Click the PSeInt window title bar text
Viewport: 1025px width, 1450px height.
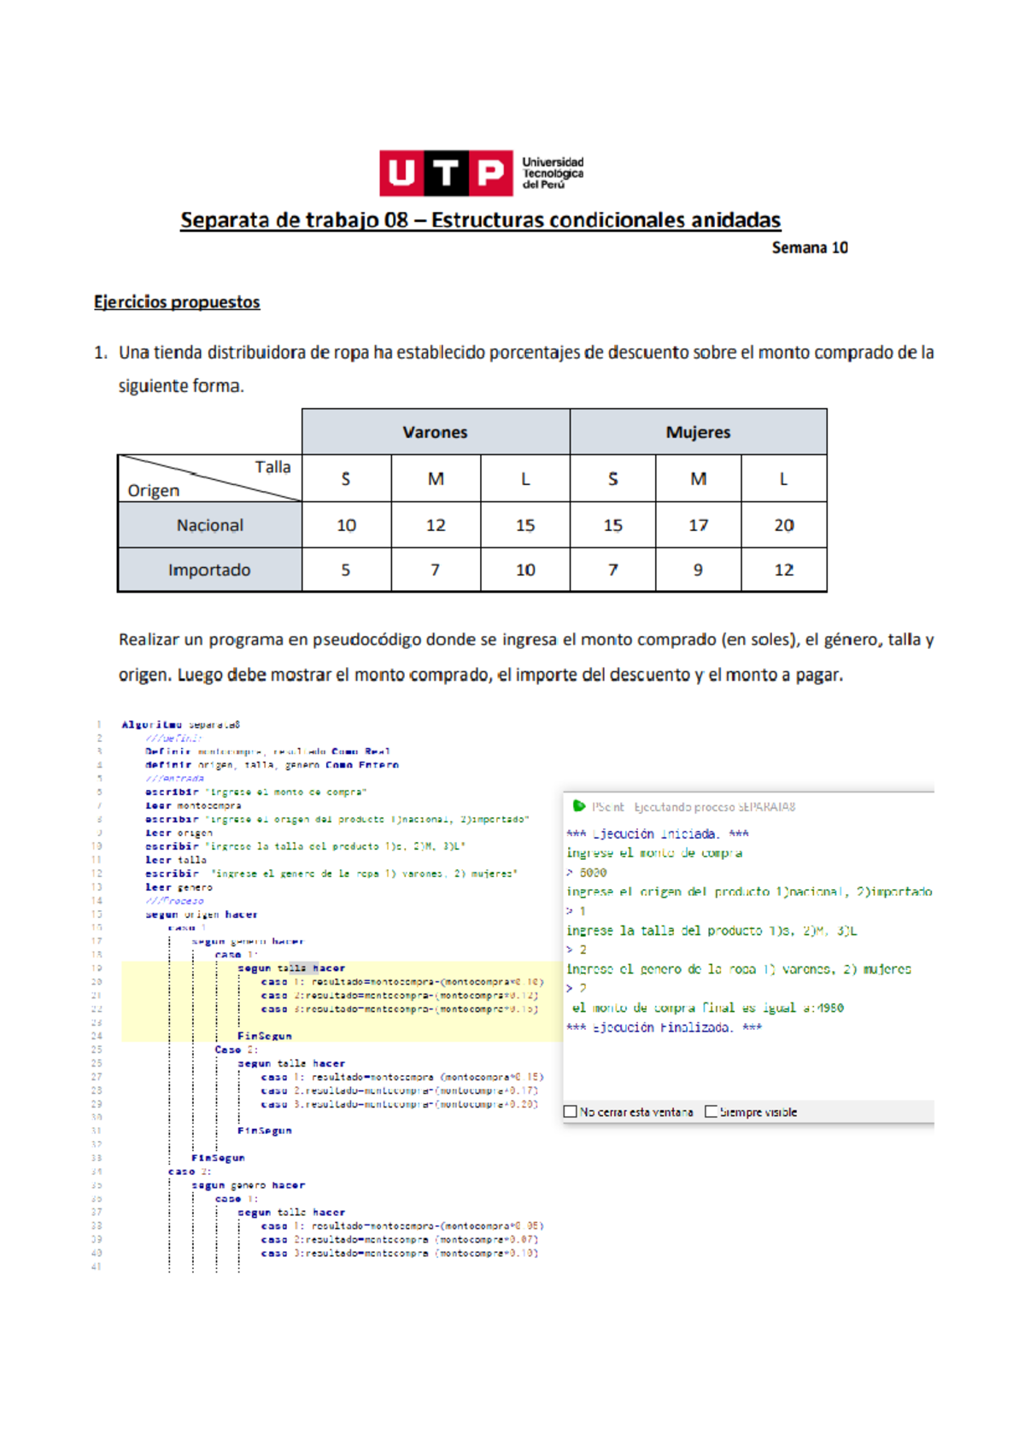[x=694, y=807]
